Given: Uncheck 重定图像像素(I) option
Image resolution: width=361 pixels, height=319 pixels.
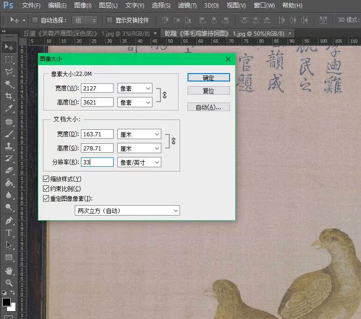Looking at the screenshot, I should 46,199.
